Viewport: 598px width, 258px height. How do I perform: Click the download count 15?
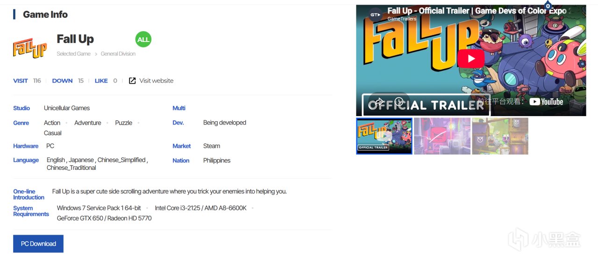[x=81, y=81]
